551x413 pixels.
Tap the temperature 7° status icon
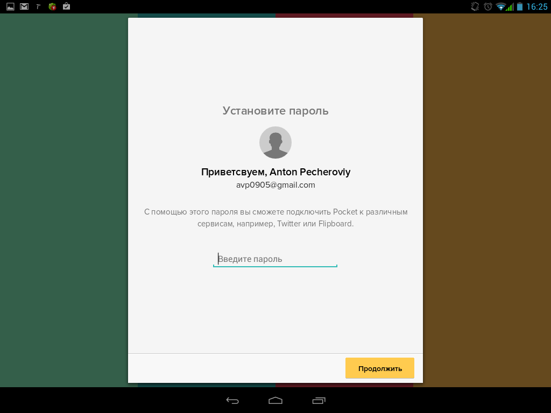point(38,6)
